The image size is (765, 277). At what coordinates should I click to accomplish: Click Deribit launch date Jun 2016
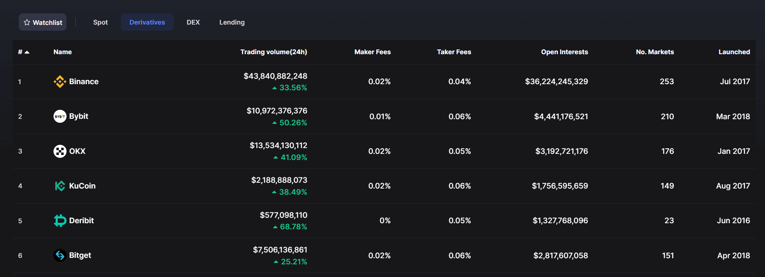734,221
